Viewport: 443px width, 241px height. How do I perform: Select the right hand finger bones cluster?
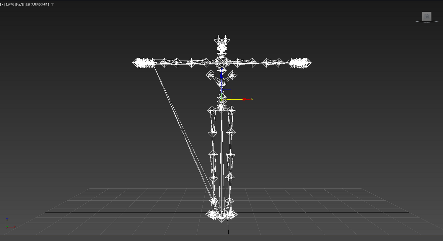299,63
